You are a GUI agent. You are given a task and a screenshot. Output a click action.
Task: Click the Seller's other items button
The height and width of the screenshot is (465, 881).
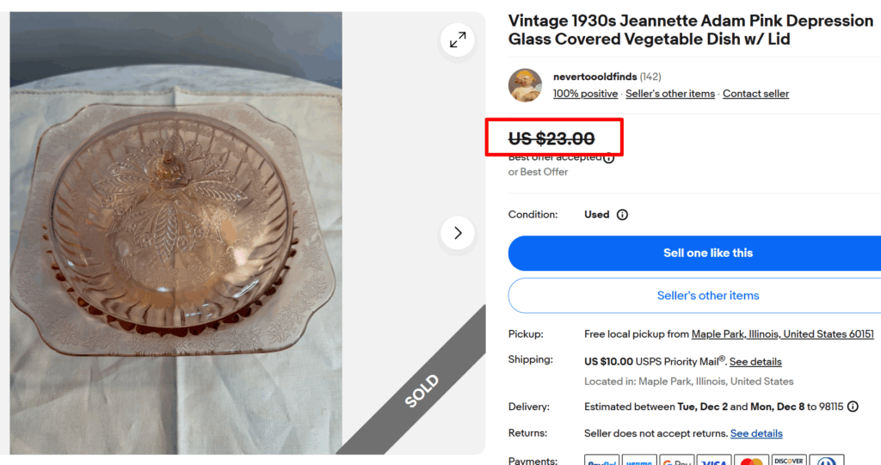coord(707,296)
